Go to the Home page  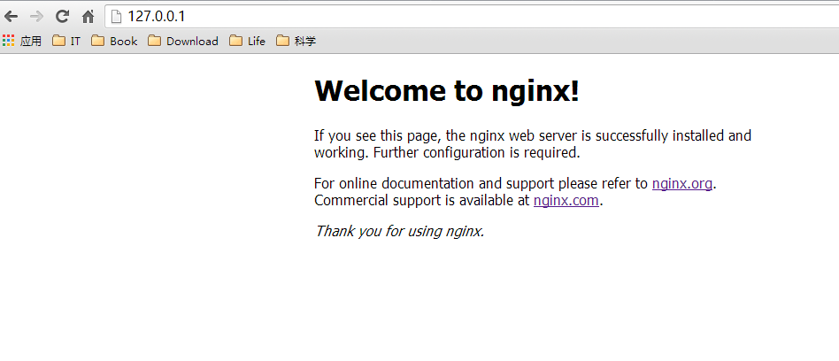click(88, 16)
